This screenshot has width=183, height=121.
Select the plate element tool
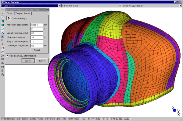click(2, 21)
